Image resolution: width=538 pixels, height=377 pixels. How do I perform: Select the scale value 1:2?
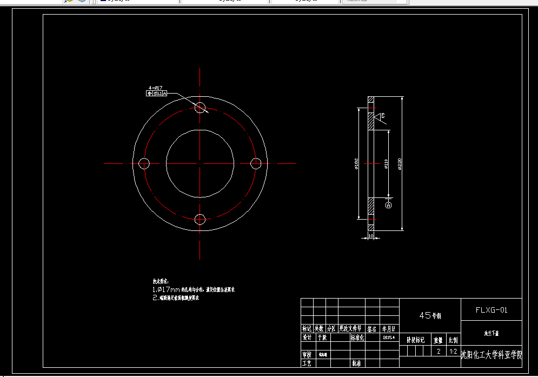pyautogui.click(x=453, y=351)
